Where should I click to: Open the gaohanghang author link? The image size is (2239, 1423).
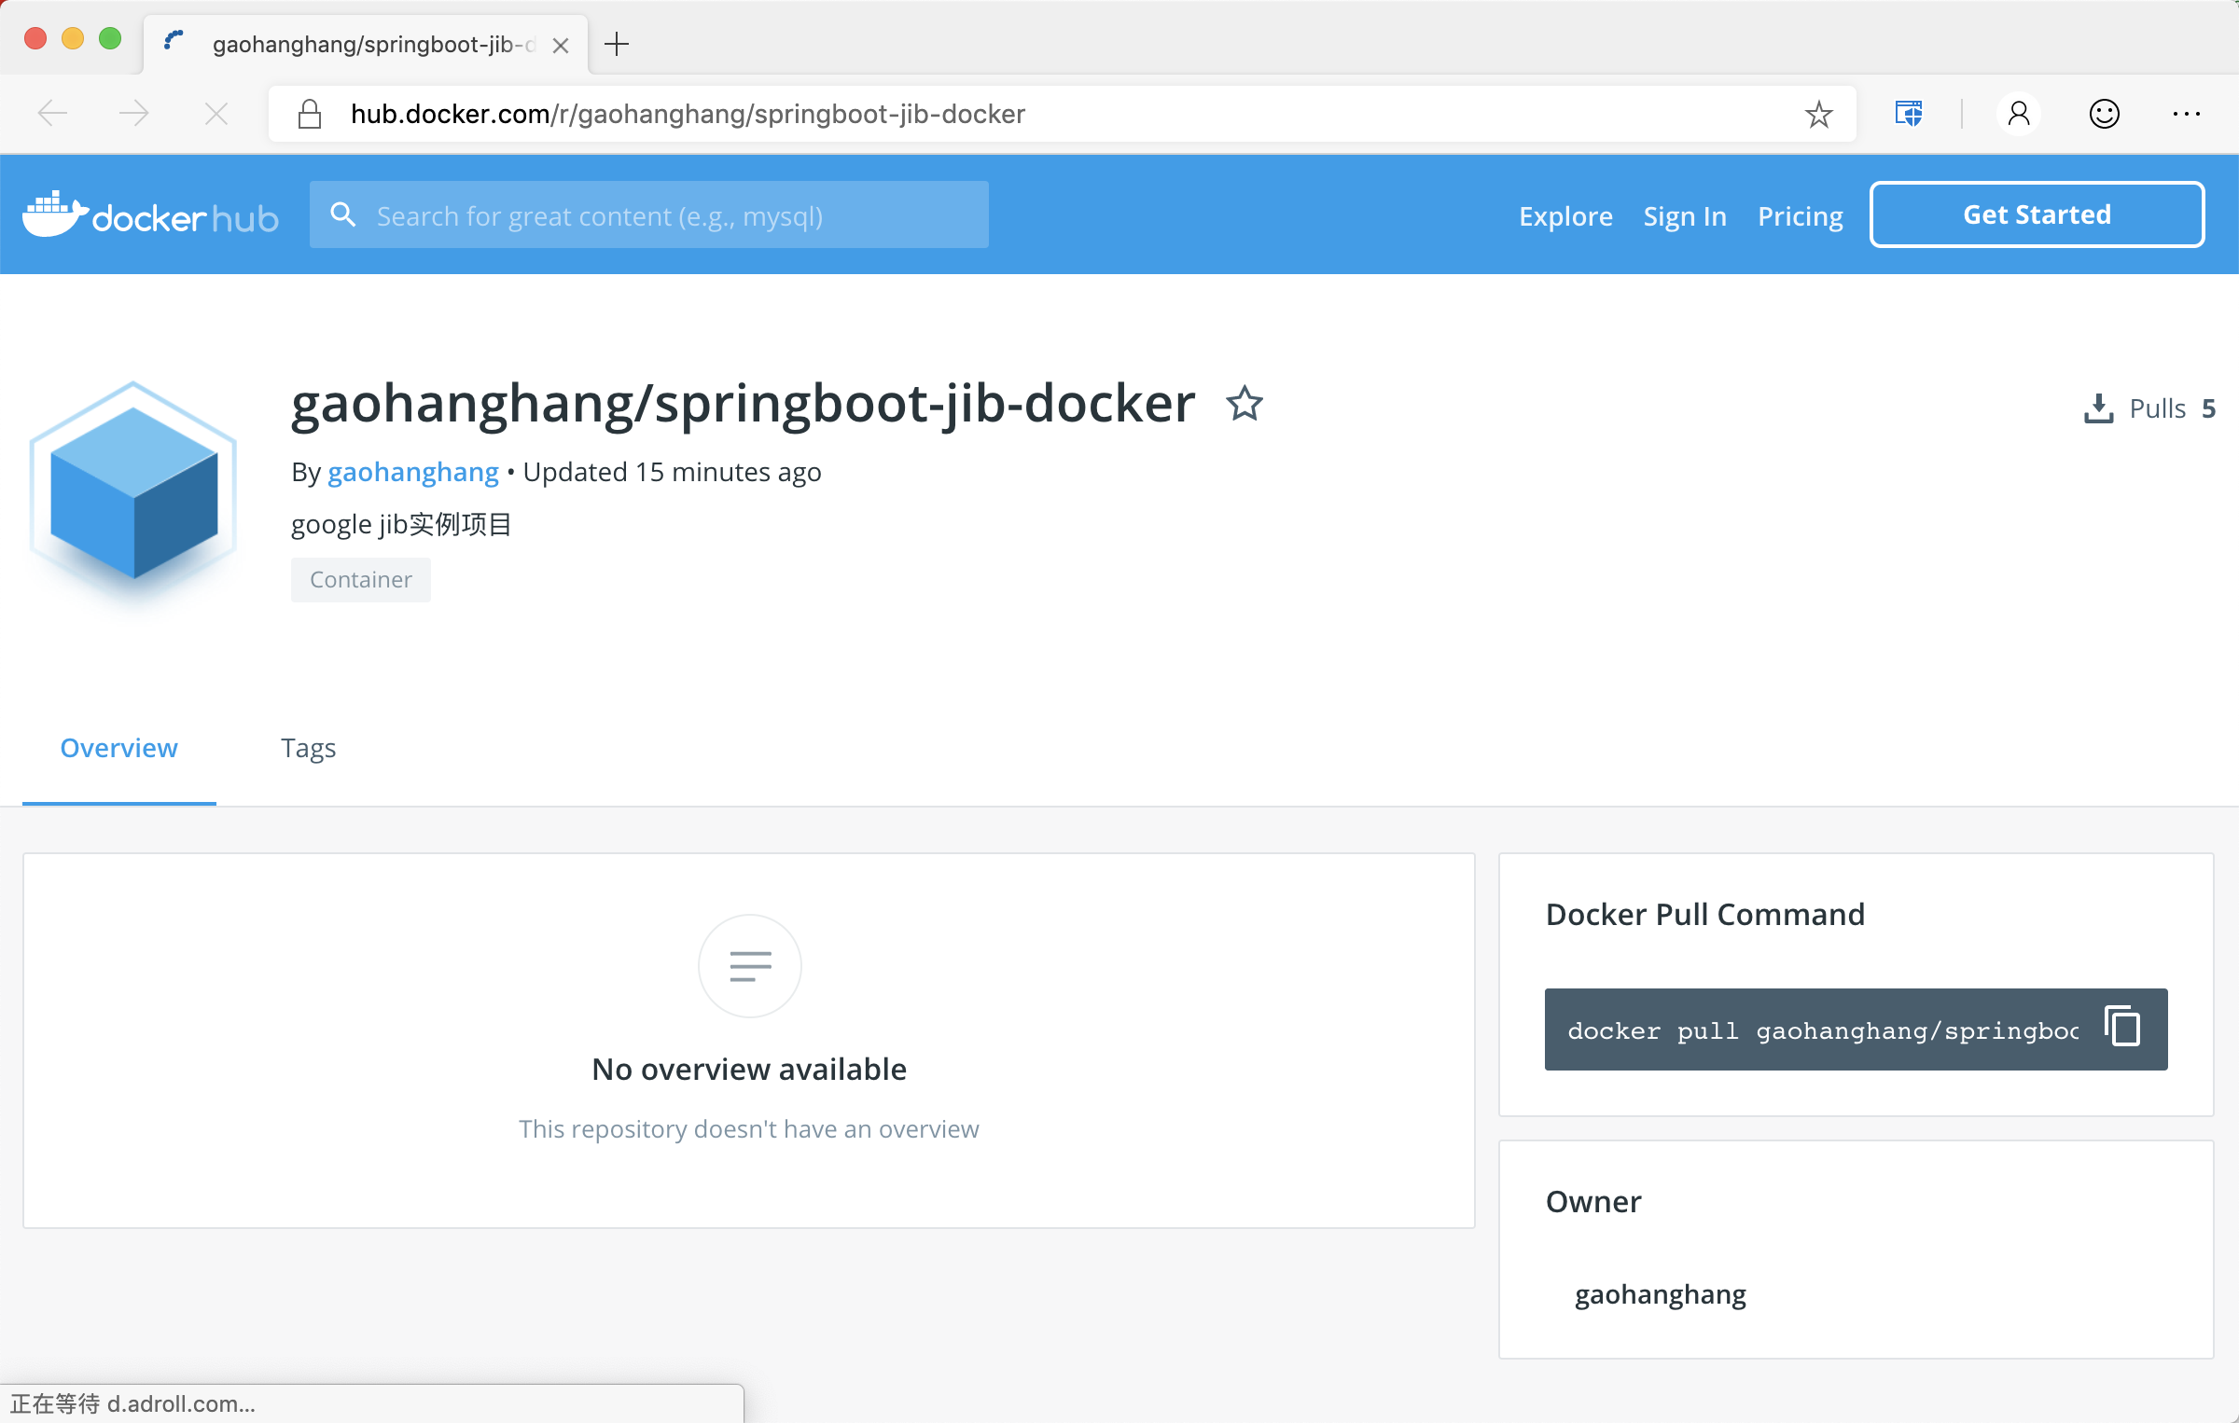pyautogui.click(x=412, y=472)
